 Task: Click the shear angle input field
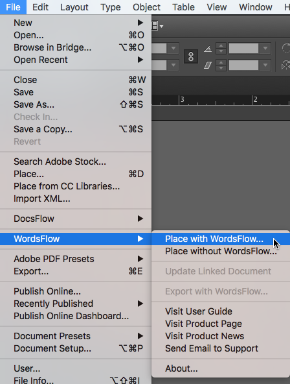pyautogui.click(x=243, y=65)
